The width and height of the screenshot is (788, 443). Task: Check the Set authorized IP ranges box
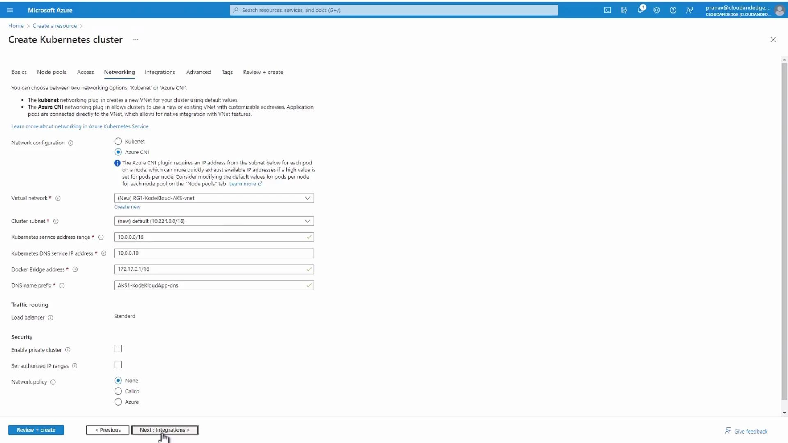click(x=118, y=364)
